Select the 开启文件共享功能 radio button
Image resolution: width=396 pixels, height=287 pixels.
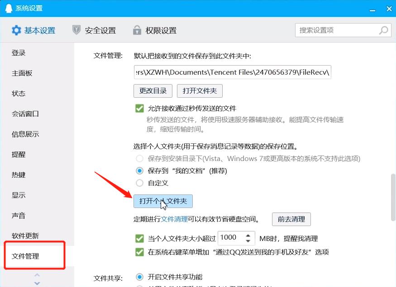tap(139, 277)
